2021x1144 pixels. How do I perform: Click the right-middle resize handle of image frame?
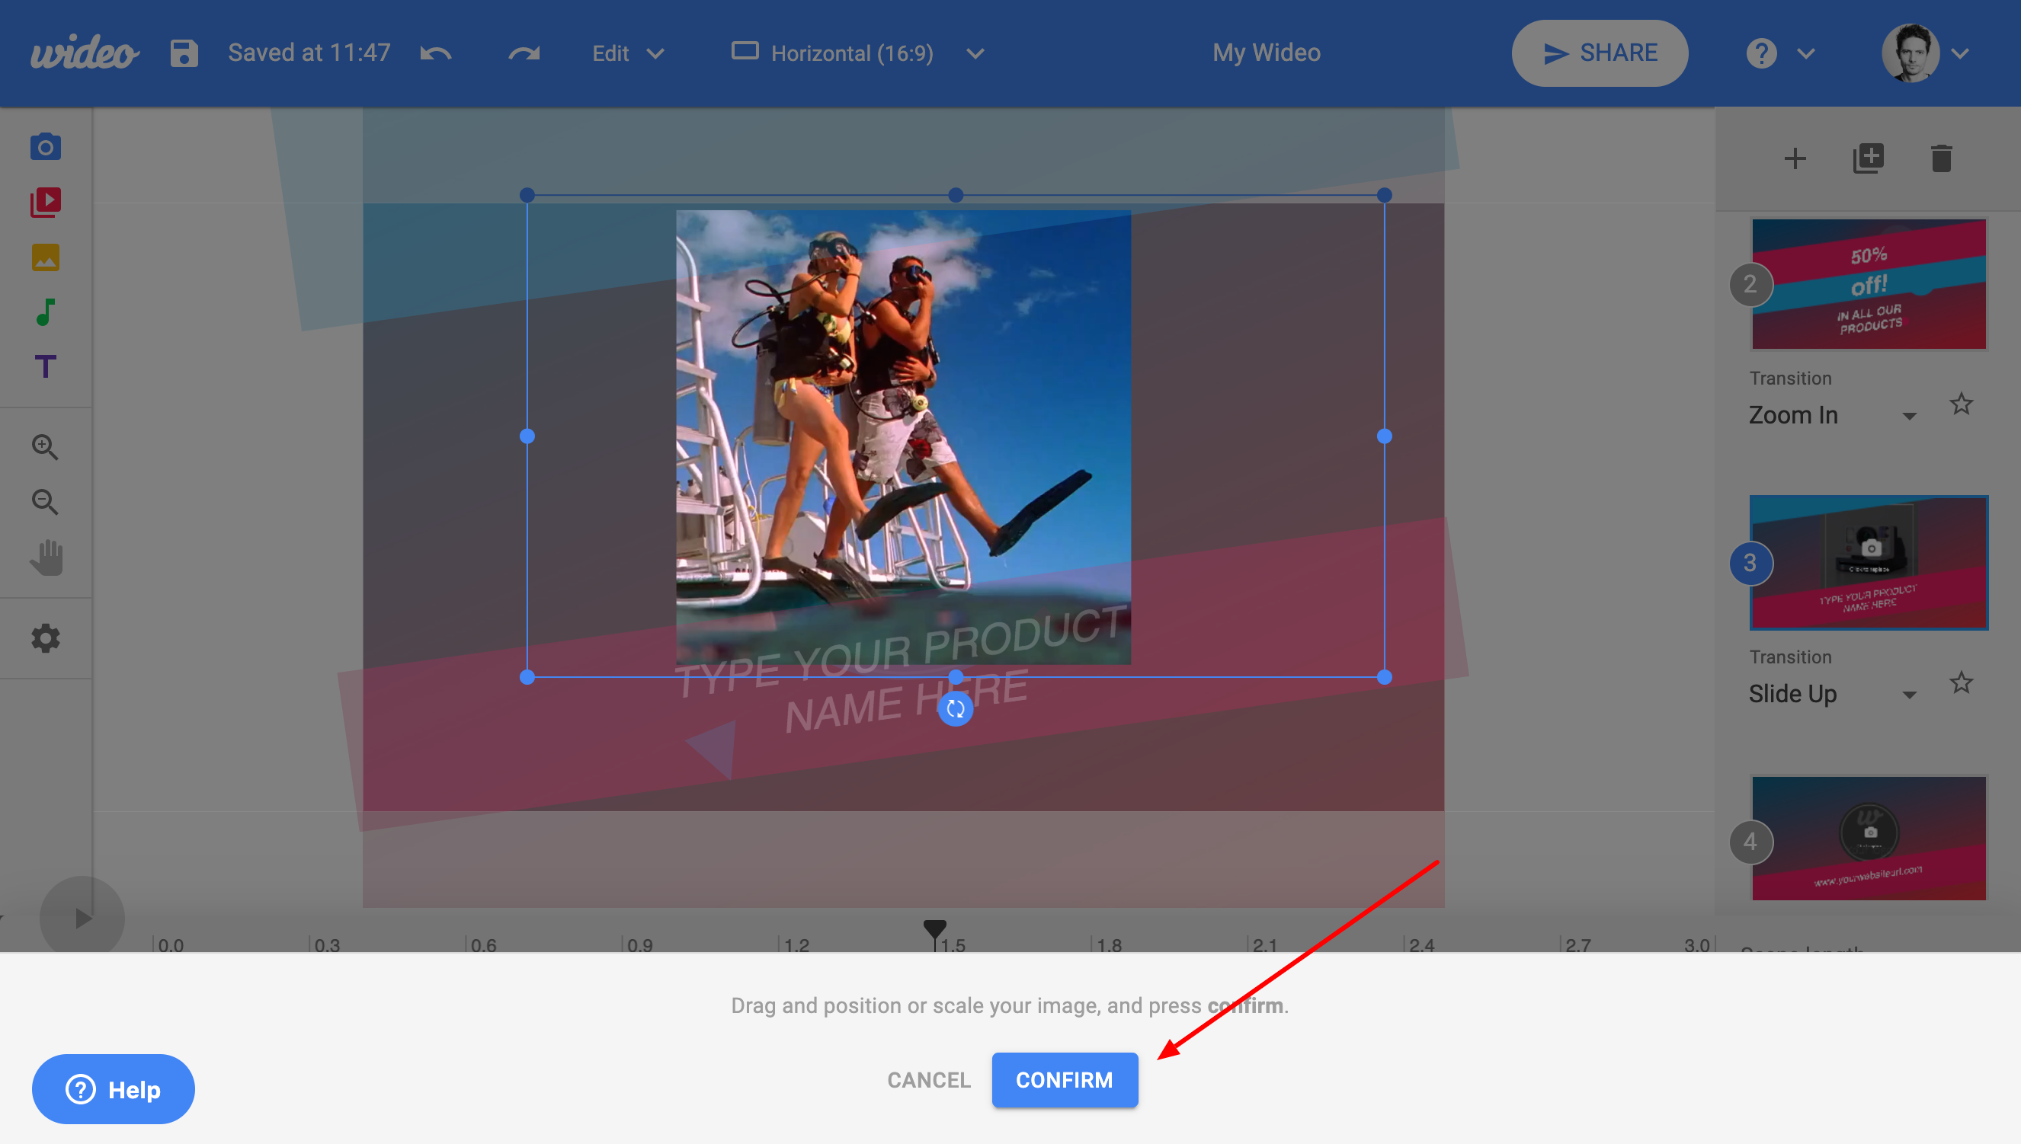point(1384,436)
